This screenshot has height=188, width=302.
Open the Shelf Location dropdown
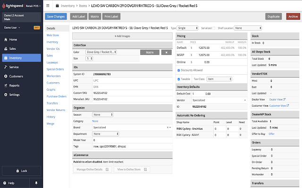[x=248, y=28]
